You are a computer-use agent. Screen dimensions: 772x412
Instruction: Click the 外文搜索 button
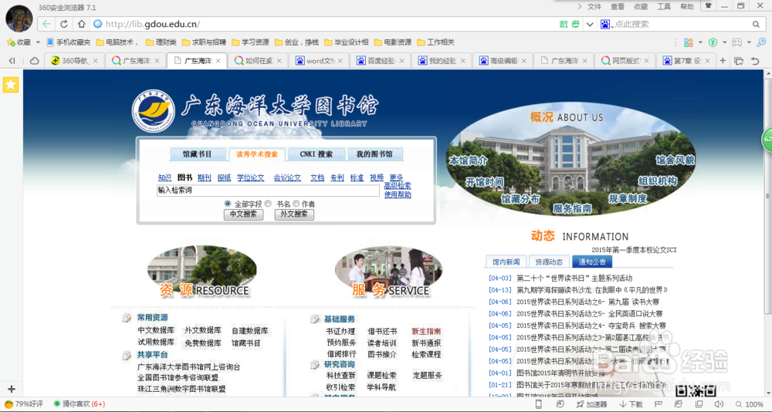click(294, 214)
